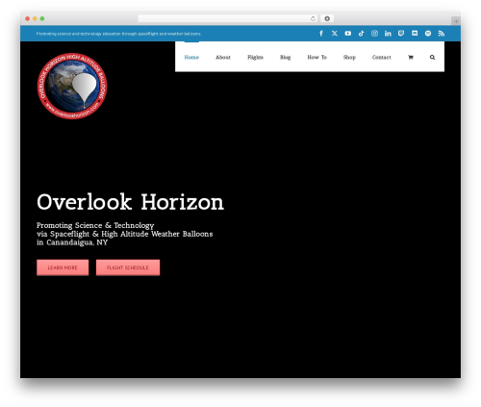Open the LinkedIn social icon
This screenshot has width=481, height=407.
[388, 34]
